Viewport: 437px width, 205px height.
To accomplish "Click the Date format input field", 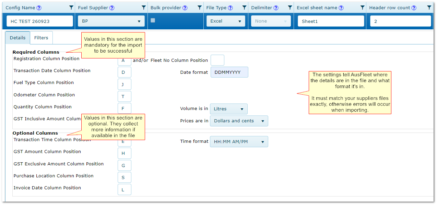I will point(229,72).
